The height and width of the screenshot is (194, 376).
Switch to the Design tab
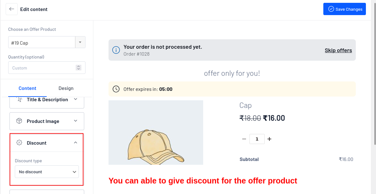click(66, 88)
